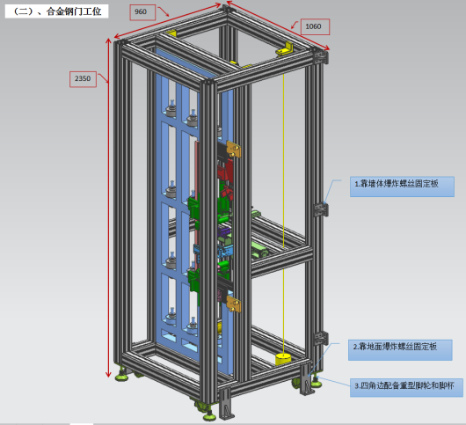Click the 2350 height dimension label
The width and height of the screenshot is (466, 425).
[83, 79]
